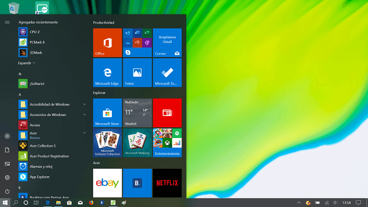The image size is (368, 207).
Task: Click Expandir to show more recent apps
Action: pyautogui.click(x=27, y=63)
